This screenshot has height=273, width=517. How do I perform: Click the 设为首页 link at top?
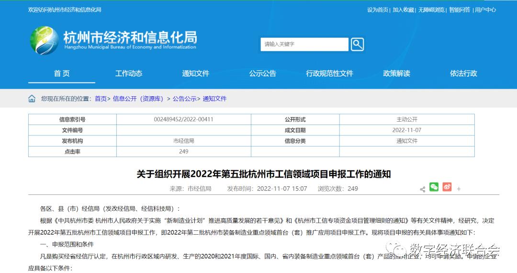coord(378,10)
